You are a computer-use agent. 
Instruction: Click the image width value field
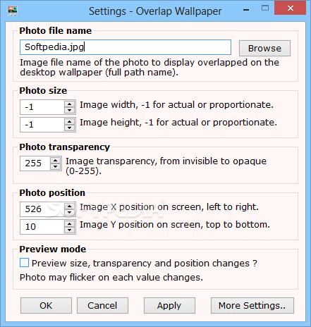click(x=42, y=107)
